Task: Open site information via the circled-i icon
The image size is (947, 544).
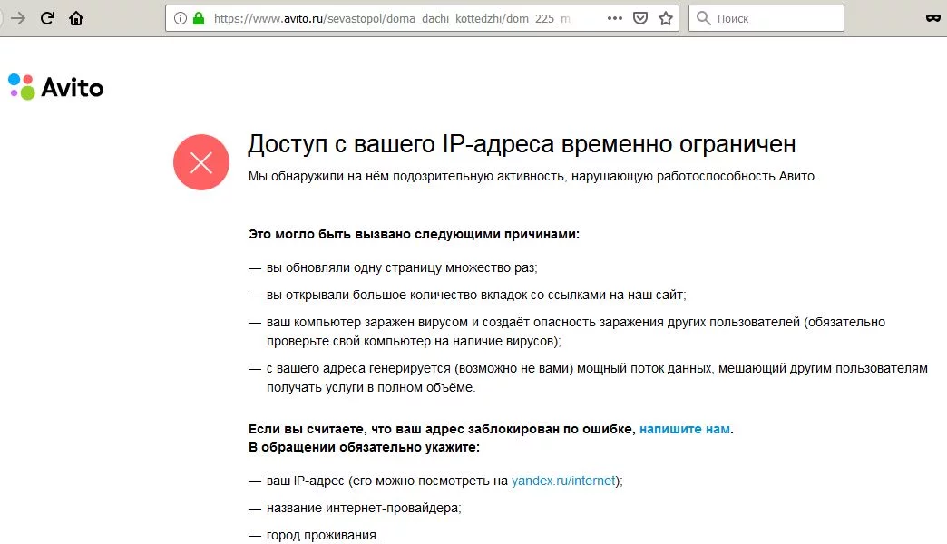Action: click(180, 18)
